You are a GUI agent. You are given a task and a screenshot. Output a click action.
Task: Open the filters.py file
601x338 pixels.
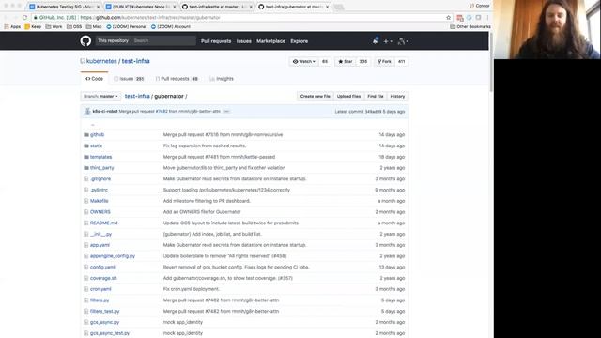(100, 300)
